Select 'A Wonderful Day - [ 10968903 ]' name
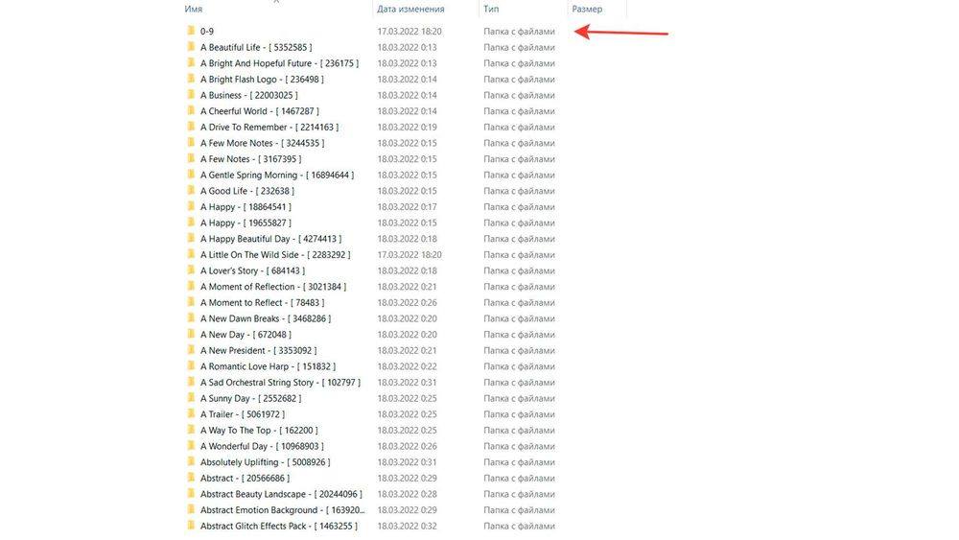 (263, 445)
